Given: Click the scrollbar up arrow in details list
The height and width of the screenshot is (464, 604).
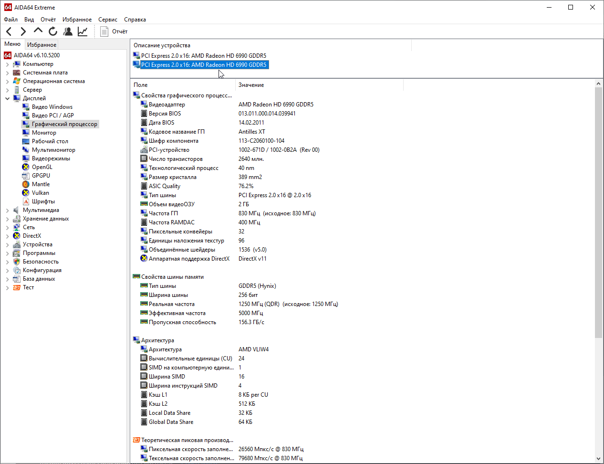Looking at the screenshot, I should click(x=599, y=84).
